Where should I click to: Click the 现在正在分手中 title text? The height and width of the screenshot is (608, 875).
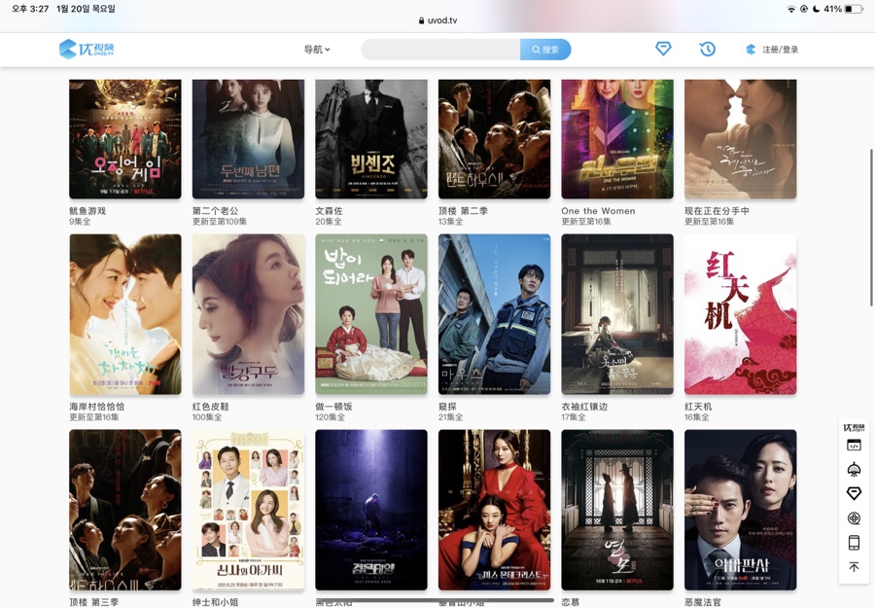pos(717,211)
